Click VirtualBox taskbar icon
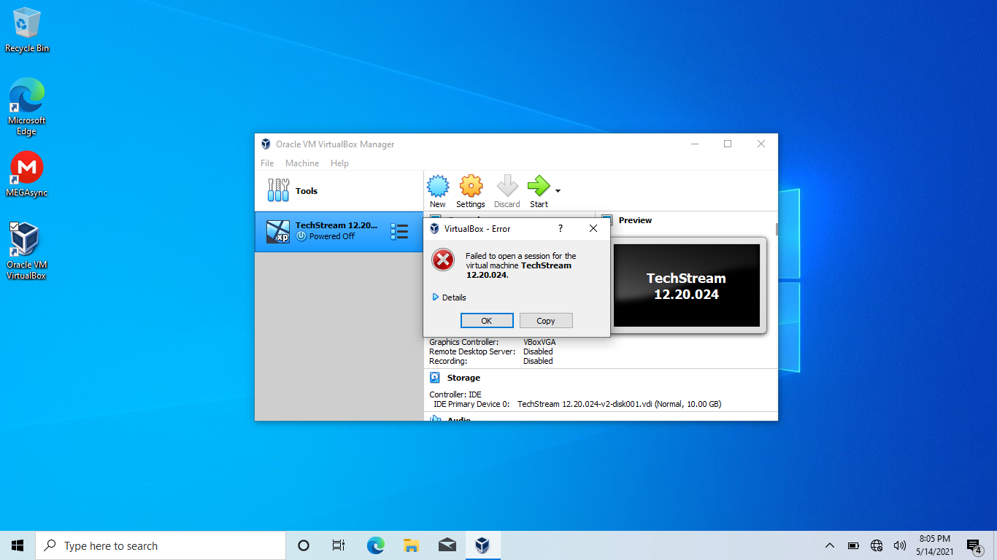Image resolution: width=997 pixels, height=560 pixels. click(482, 545)
